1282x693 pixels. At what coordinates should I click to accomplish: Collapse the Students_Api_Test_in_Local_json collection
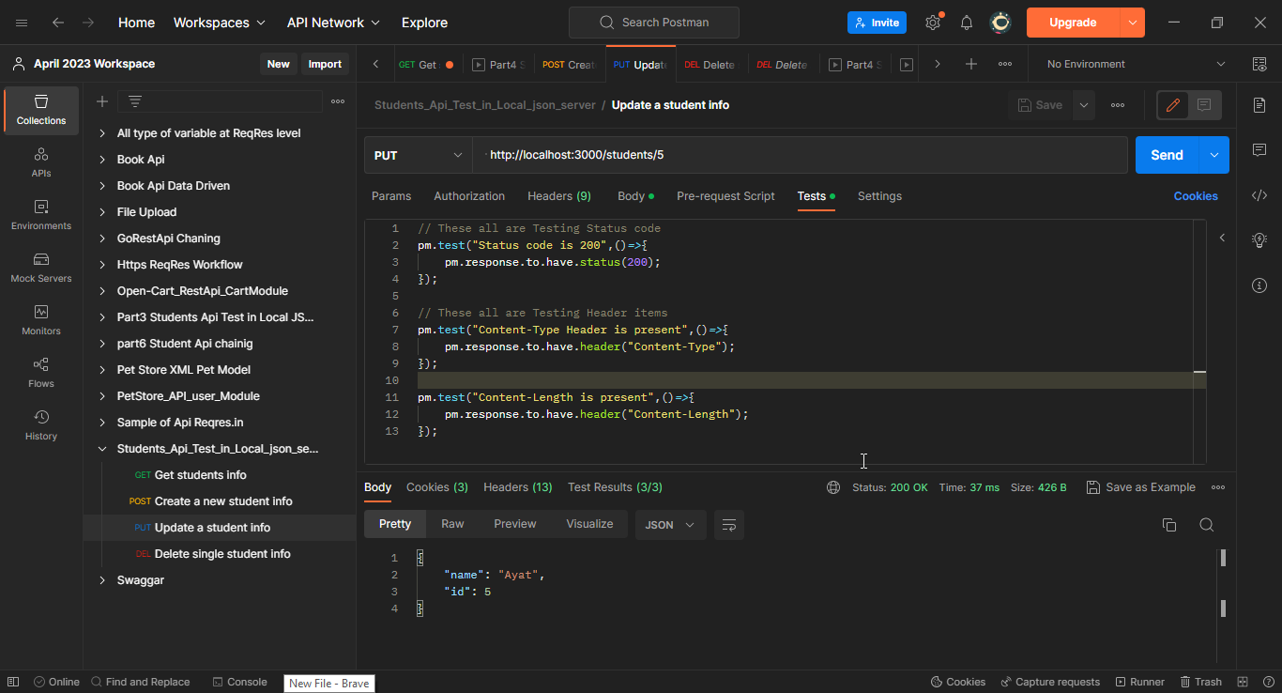click(102, 448)
